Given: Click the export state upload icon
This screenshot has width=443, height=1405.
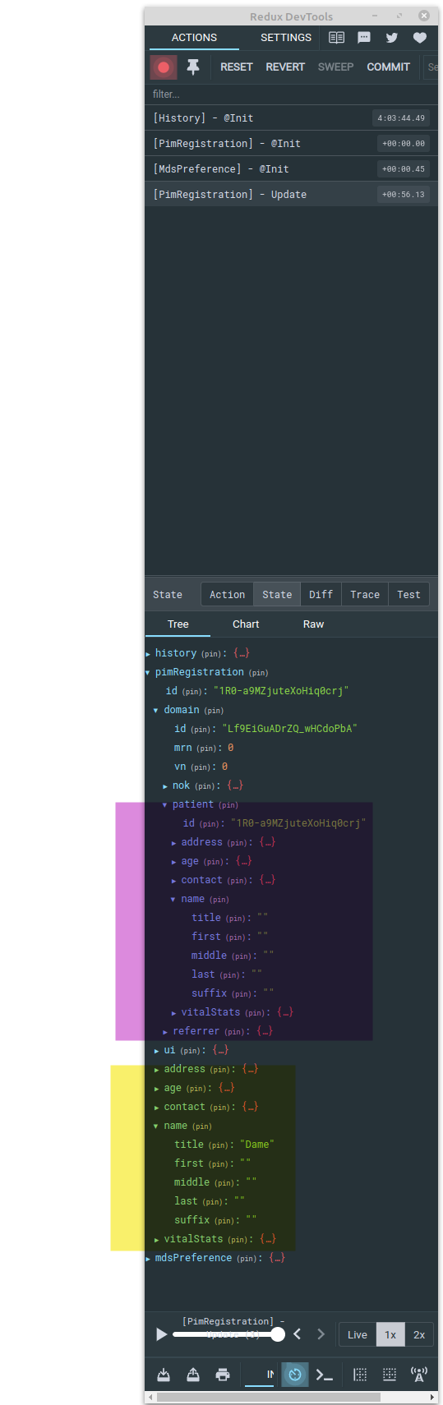Looking at the screenshot, I should pos(193,1374).
